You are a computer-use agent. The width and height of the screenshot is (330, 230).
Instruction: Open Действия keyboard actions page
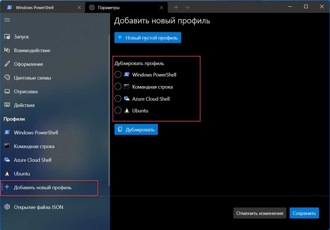tap(24, 105)
